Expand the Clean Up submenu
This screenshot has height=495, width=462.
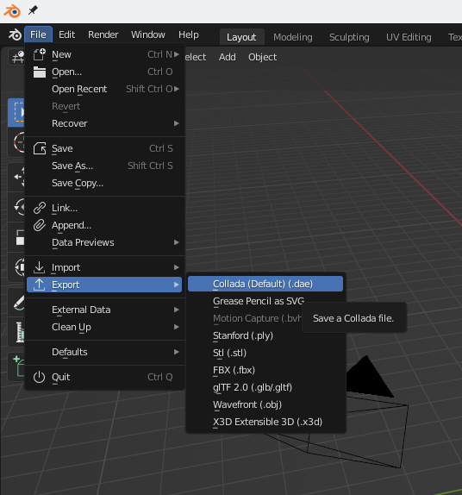tap(177, 327)
